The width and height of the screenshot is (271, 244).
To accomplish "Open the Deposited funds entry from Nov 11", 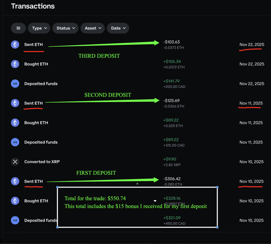I will (x=41, y=142).
